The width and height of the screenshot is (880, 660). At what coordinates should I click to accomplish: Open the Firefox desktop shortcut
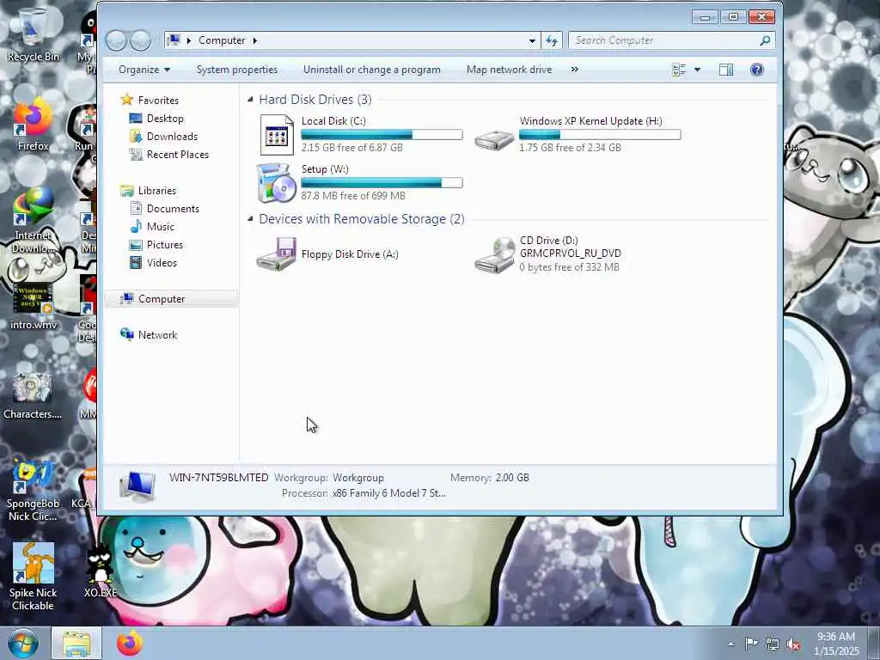coord(33,125)
